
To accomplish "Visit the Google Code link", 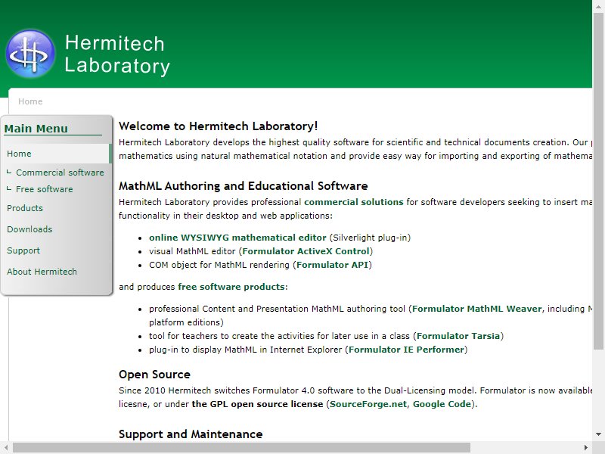I will tap(442, 404).
